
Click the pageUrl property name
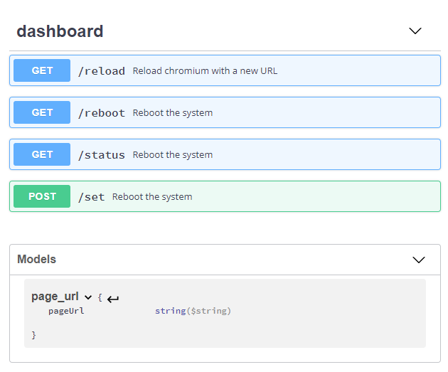click(x=66, y=311)
